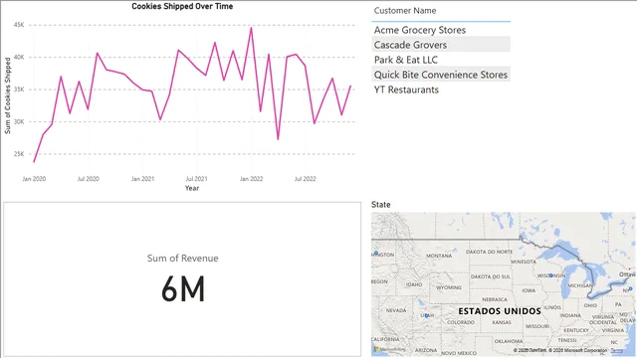
Task: Click the Sum of Cookies Shipped axis title
Action: click(x=8, y=95)
